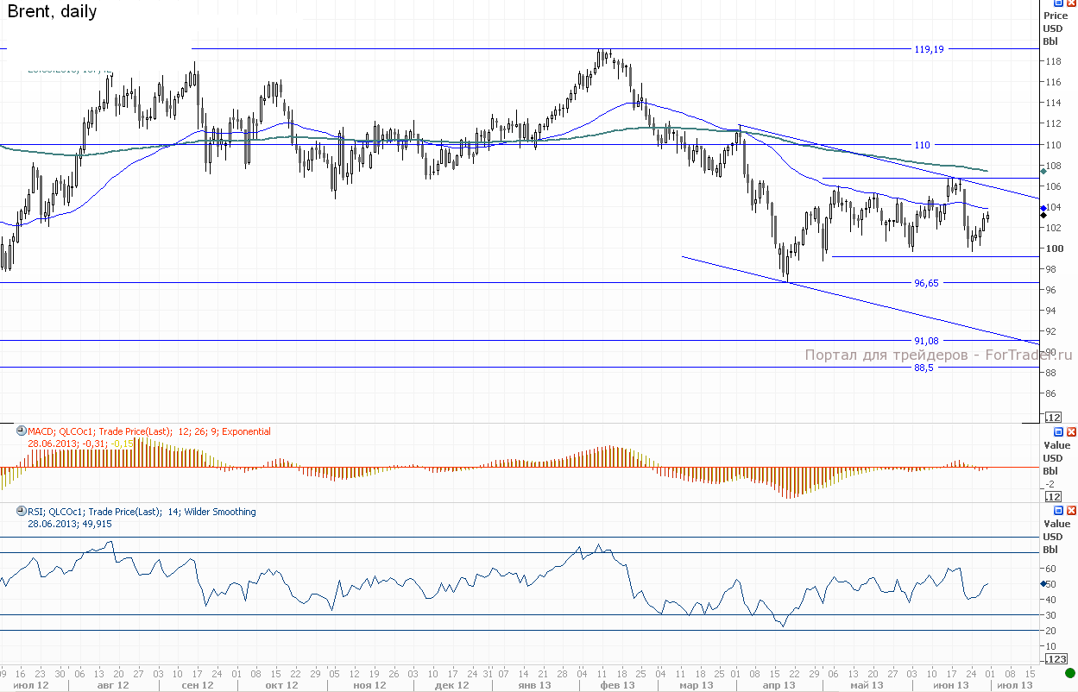This screenshot has width=1078, height=692.
Task: Close the RSI indicator panel
Action: click(x=1071, y=510)
